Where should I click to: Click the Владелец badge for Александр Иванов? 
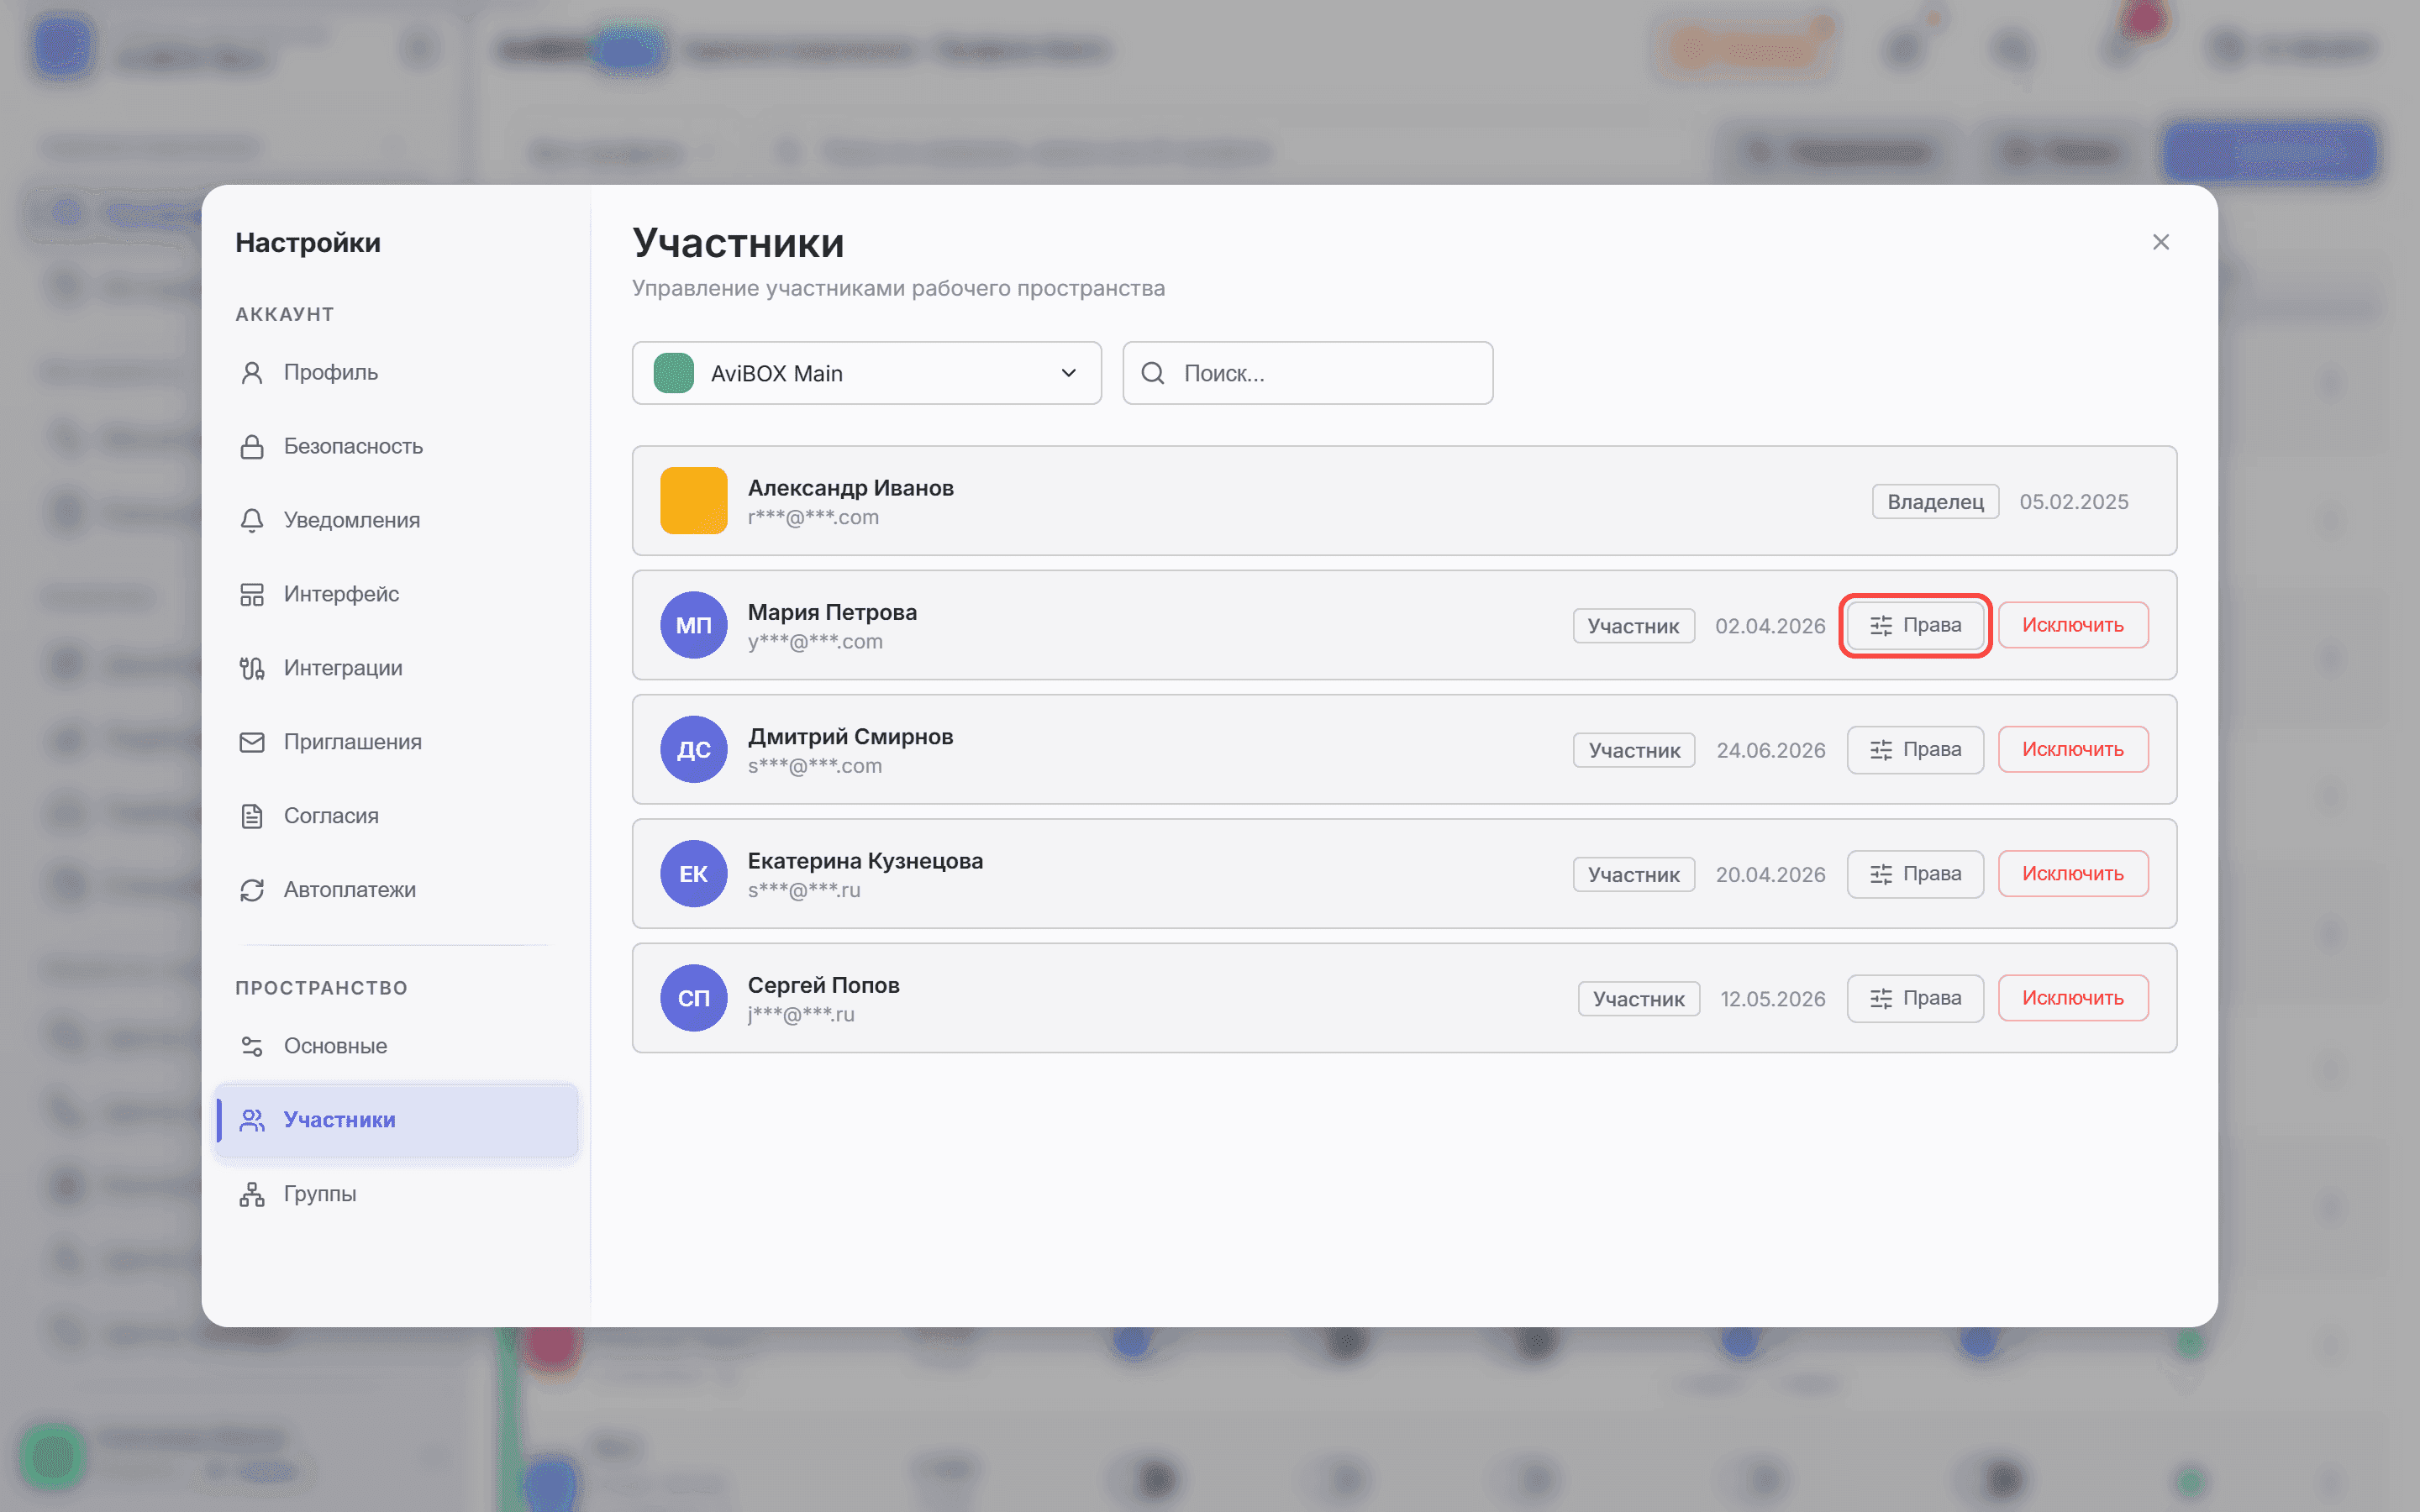tap(1935, 502)
